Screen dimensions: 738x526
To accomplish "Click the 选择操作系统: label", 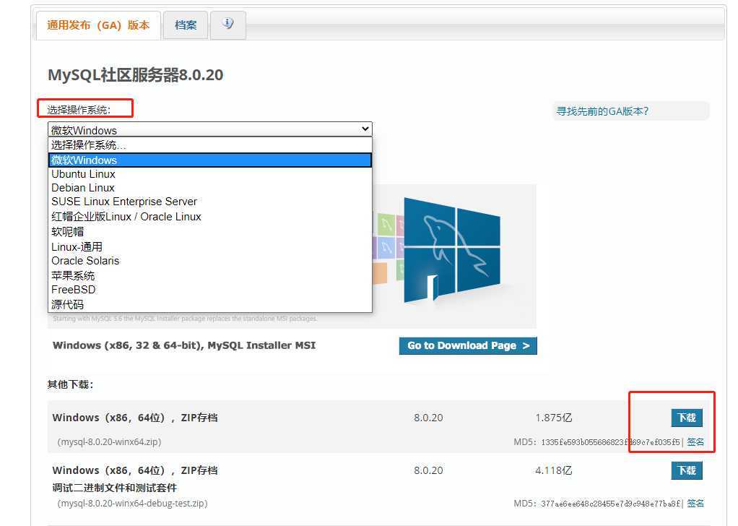I will [79, 111].
